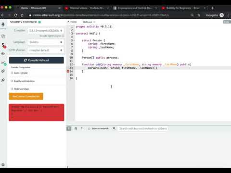Open the File explorers sidebar icon

[x=3, y=36]
